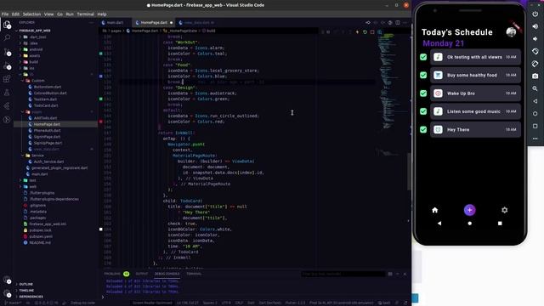This screenshot has height=306, width=544.
Task: Open TodoCard.dart in explorer
Action: (x=46, y=105)
